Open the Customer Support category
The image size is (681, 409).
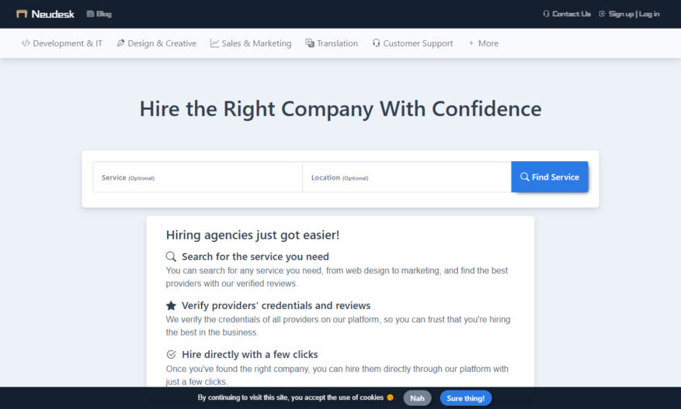pyautogui.click(x=412, y=43)
